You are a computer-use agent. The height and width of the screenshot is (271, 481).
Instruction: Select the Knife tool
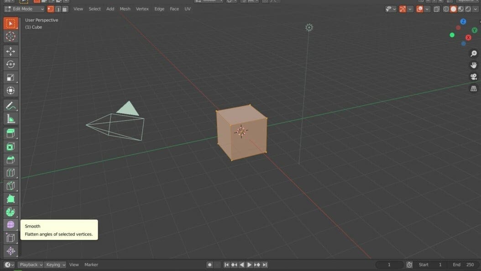(x=10, y=186)
